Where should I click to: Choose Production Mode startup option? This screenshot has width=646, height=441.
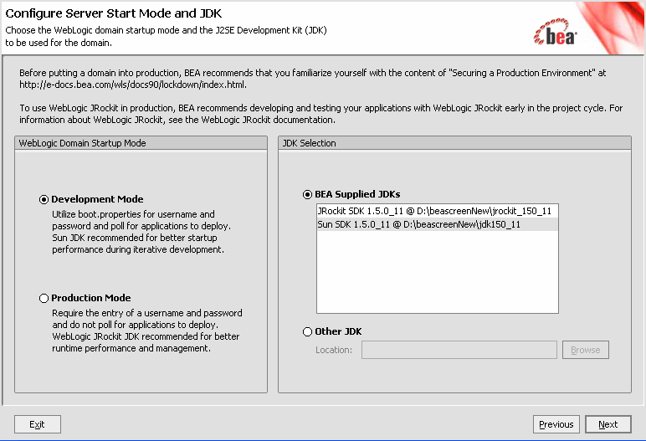44,298
